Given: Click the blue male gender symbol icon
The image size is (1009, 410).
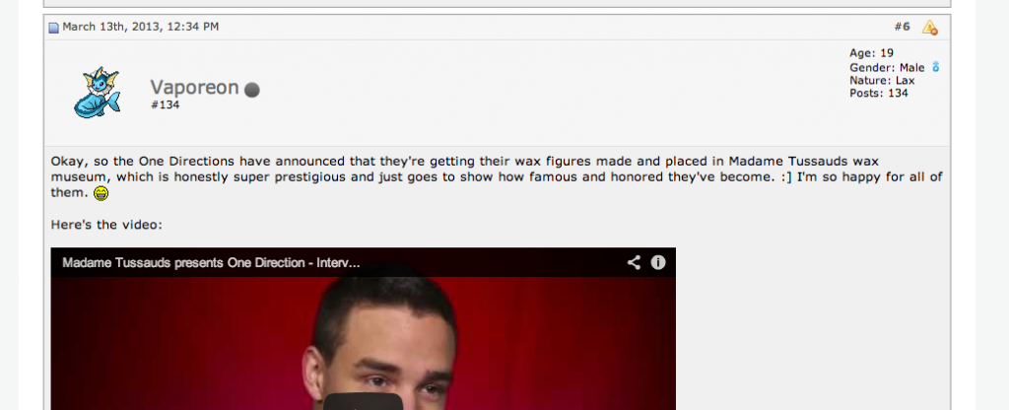Looking at the screenshot, I should click(936, 67).
